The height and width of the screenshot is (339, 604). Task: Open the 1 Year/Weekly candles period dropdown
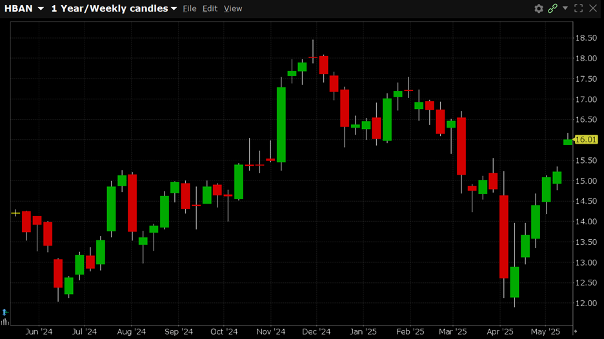(114, 8)
